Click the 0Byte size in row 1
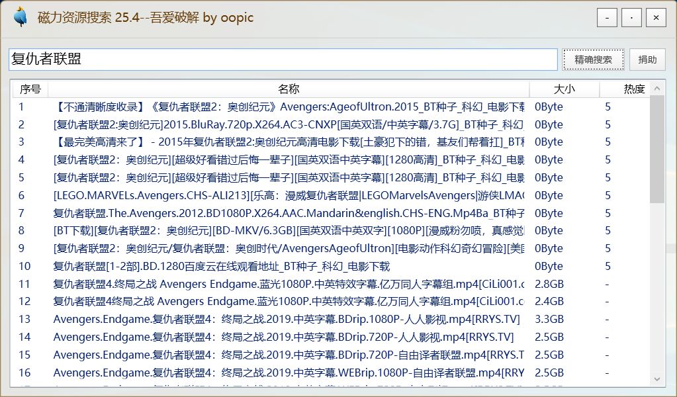The image size is (677, 397). 549,107
